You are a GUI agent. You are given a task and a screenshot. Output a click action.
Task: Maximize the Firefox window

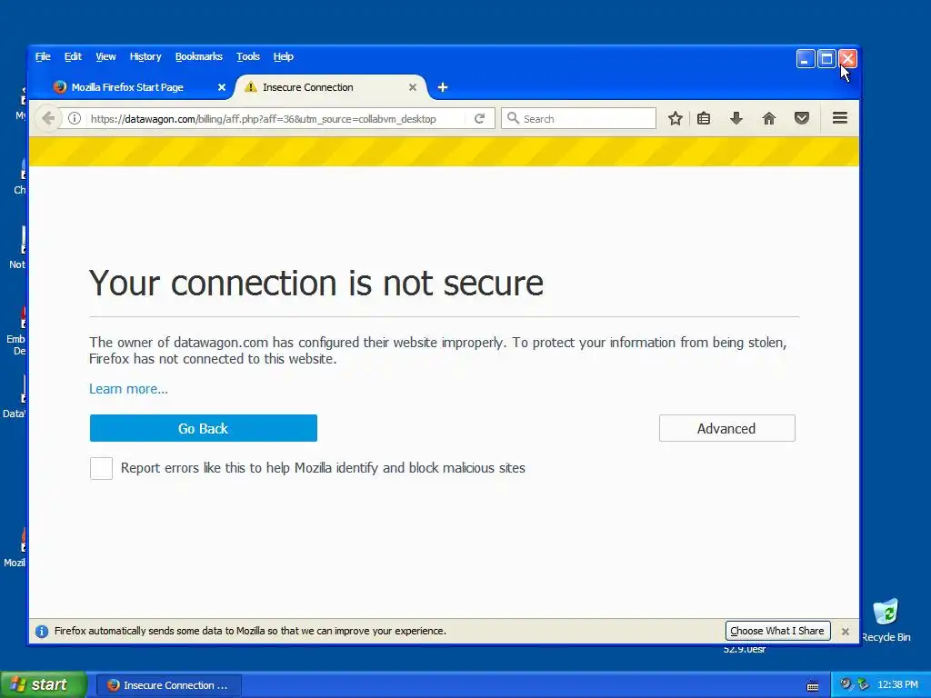[826, 59]
